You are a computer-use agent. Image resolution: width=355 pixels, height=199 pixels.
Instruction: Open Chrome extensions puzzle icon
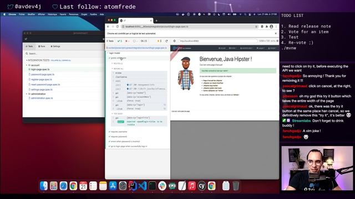click(267, 27)
